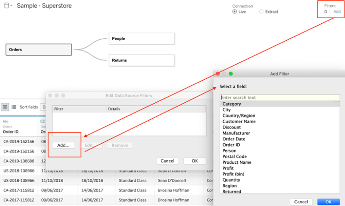Click Add... in Edit Data Source Filters
This screenshot has height=206, width=345.
64,145
